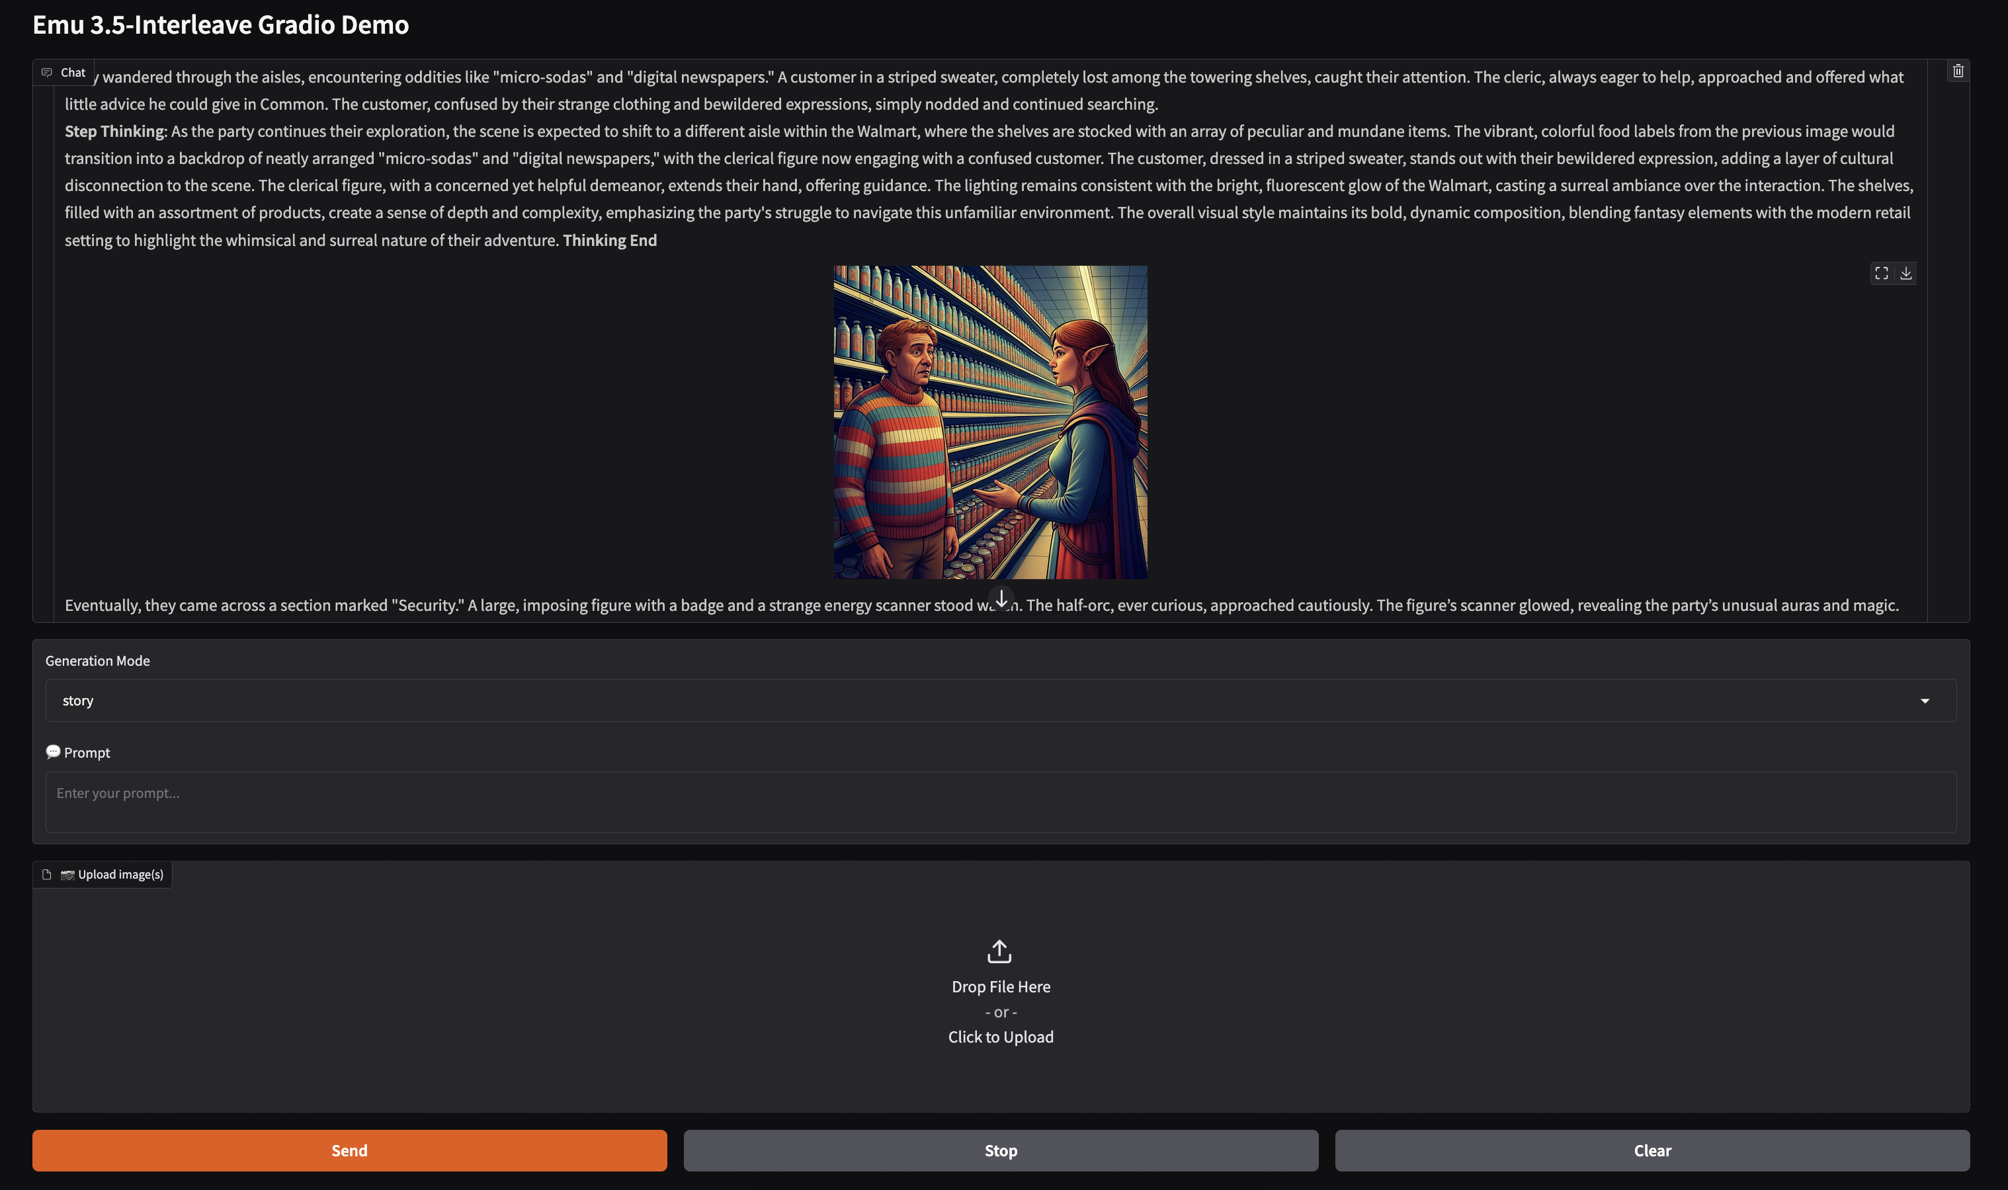The height and width of the screenshot is (1190, 2008).
Task: Select the Chat tab label
Action: click(73, 72)
